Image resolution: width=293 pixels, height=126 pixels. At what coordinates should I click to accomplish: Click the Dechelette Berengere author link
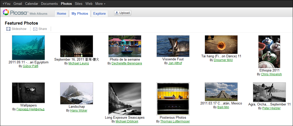pyautogui.click(x=127, y=63)
